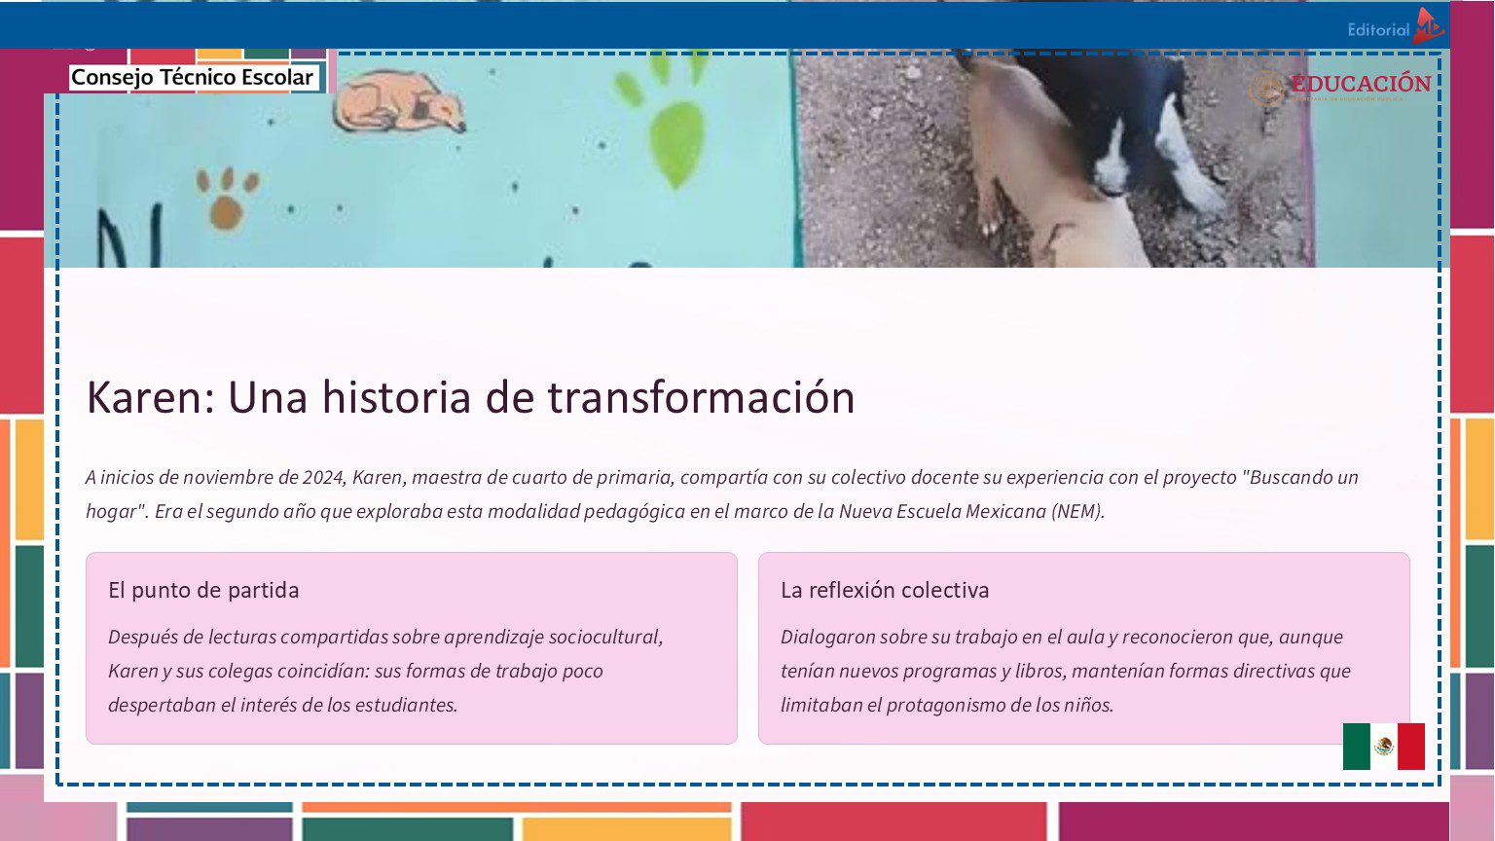Click the yellow block on the bottom border
This screenshot has height=841, width=1495.
[626, 829]
